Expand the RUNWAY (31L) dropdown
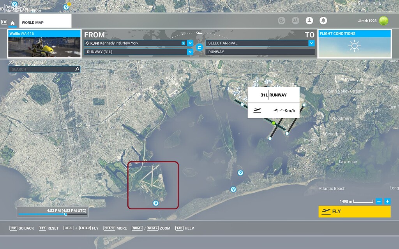Viewport: 399px width, 249px height. pyautogui.click(x=190, y=52)
